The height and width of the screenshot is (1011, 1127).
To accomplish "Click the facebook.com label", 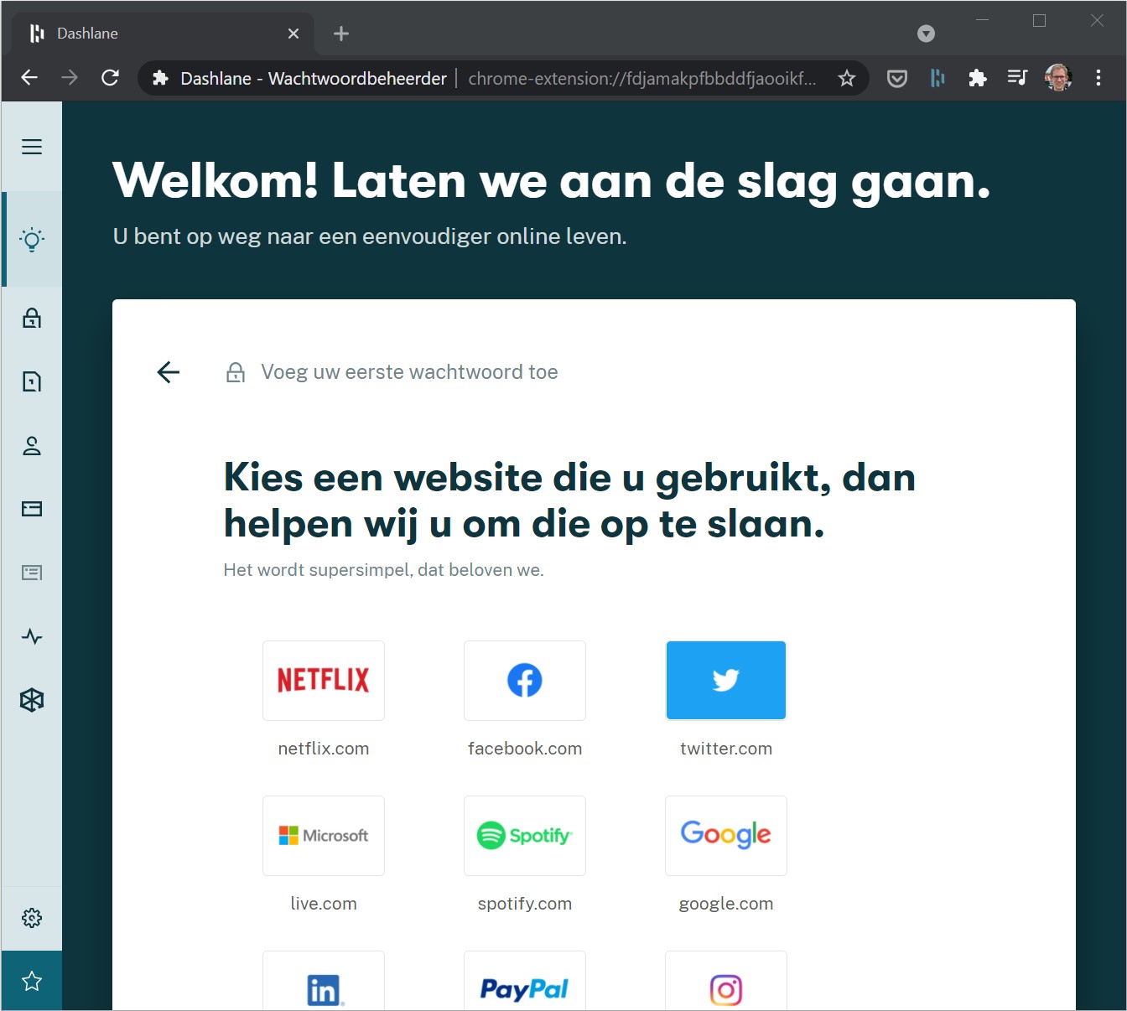I will click(x=525, y=749).
